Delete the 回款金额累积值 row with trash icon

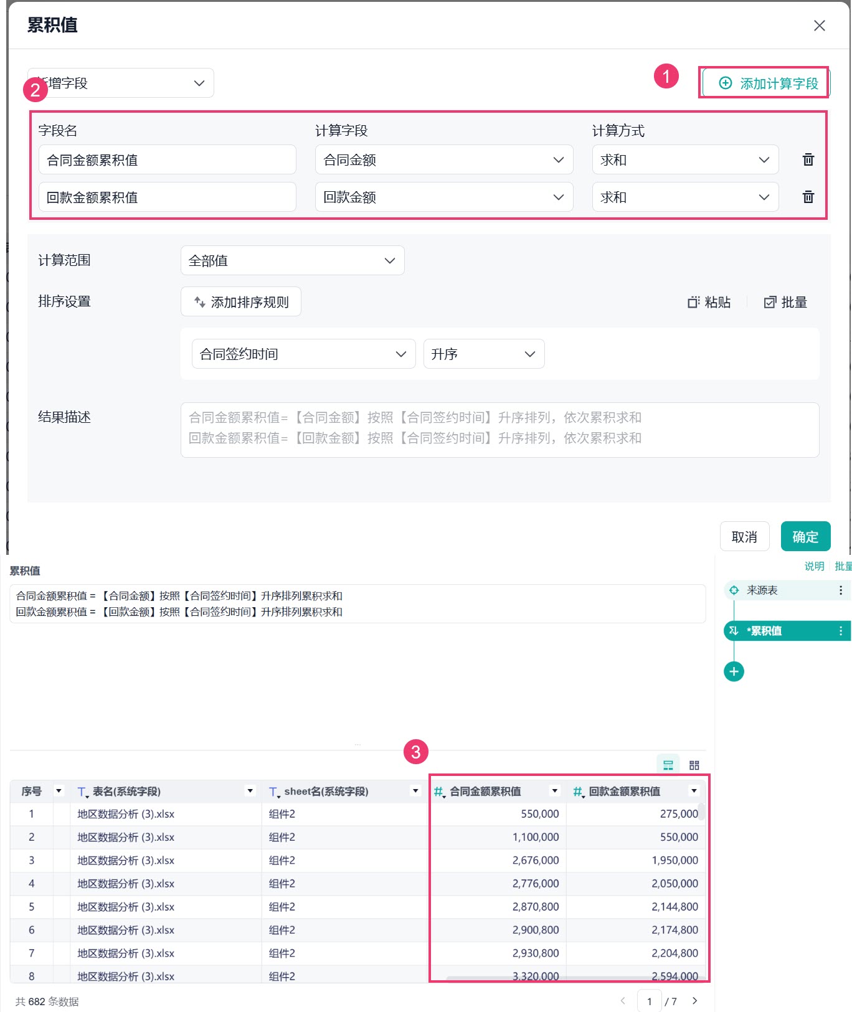[x=808, y=197]
